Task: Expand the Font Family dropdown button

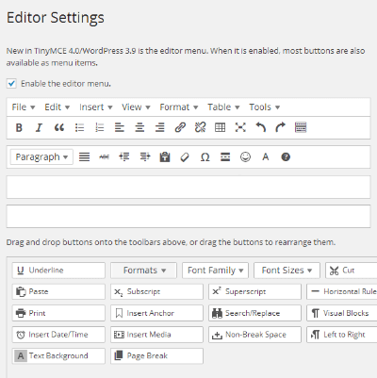Action: pyautogui.click(x=215, y=271)
